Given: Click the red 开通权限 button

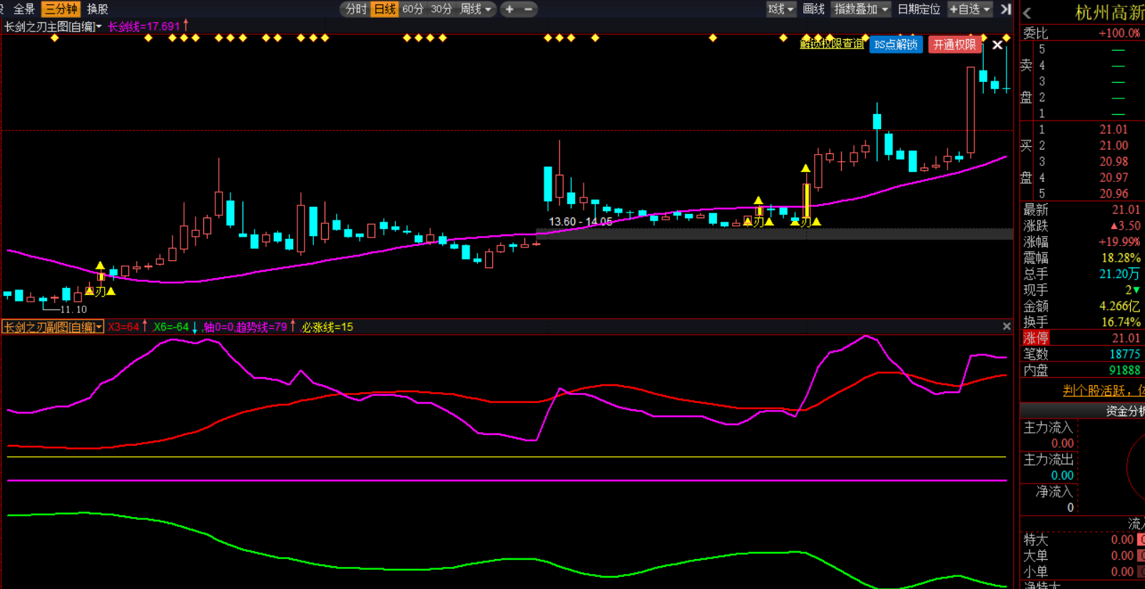Looking at the screenshot, I should click(954, 45).
